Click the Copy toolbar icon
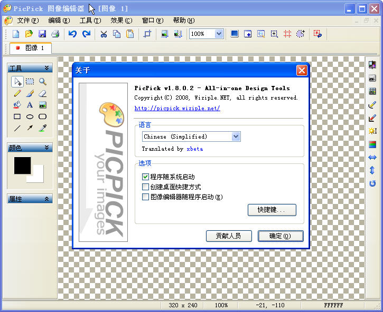 [x=117, y=34]
